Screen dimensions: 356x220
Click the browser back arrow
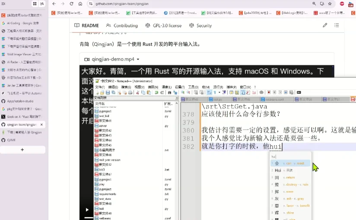pos(54,3)
